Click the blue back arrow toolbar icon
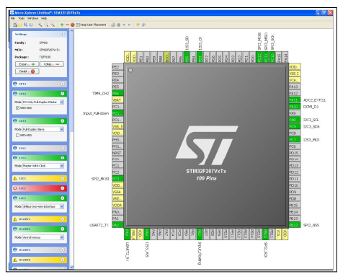 [124, 25]
